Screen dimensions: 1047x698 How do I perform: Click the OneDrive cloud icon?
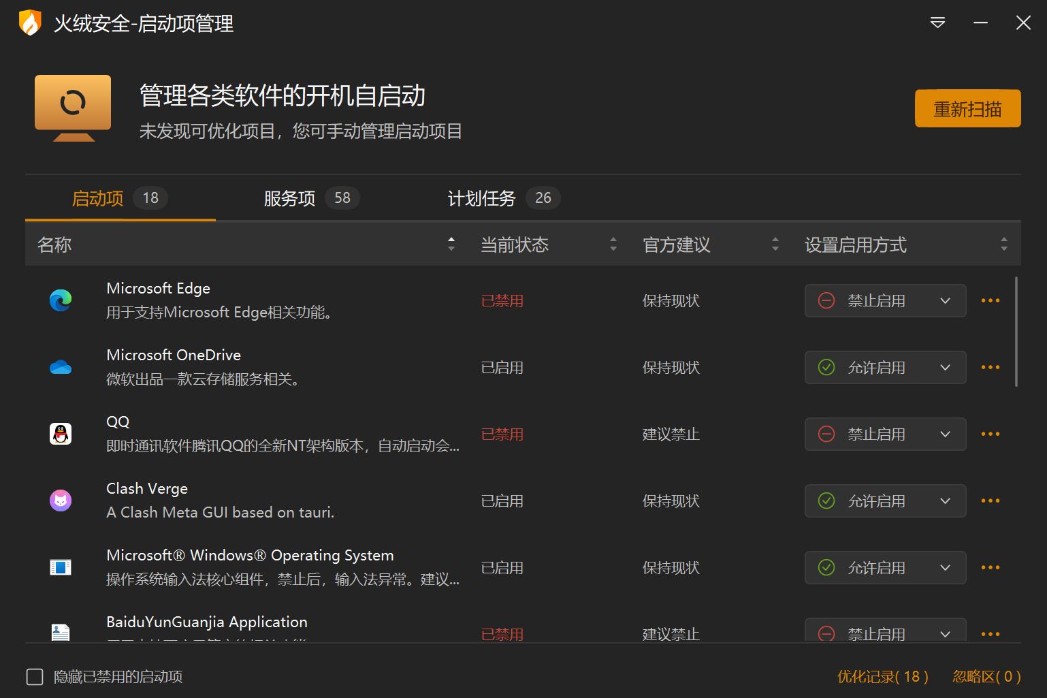(x=61, y=368)
